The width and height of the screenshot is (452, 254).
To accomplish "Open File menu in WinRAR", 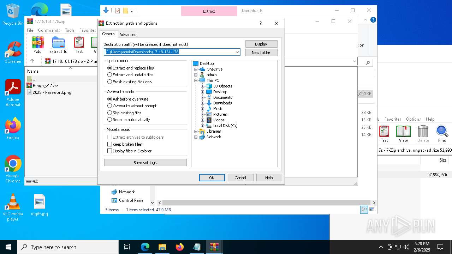I will pyautogui.click(x=30, y=30).
